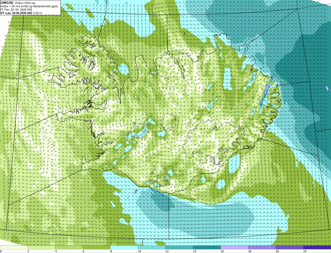Click the 10–12 m/s legend swatch

click(152, 247)
